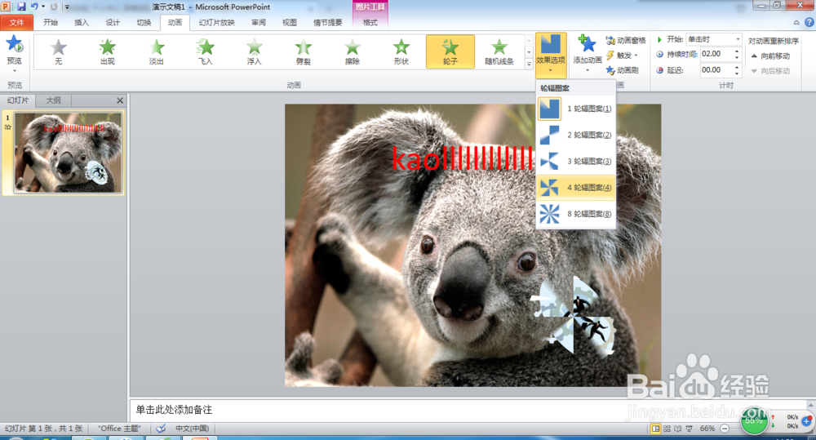The height and width of the screenshot is (440, 816).
Task: Apply the Fly In (飞入) animation
Action: pos(206,51)
